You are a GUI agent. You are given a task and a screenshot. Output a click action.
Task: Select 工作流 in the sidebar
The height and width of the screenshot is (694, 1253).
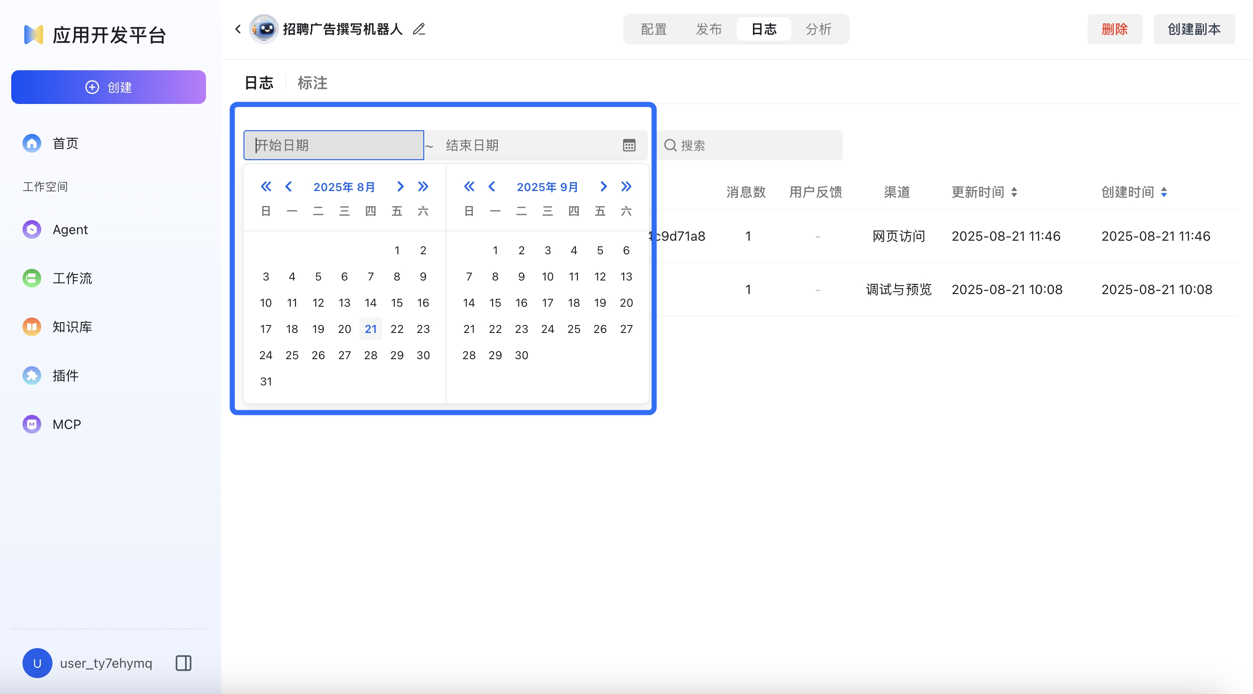point(72,278)
